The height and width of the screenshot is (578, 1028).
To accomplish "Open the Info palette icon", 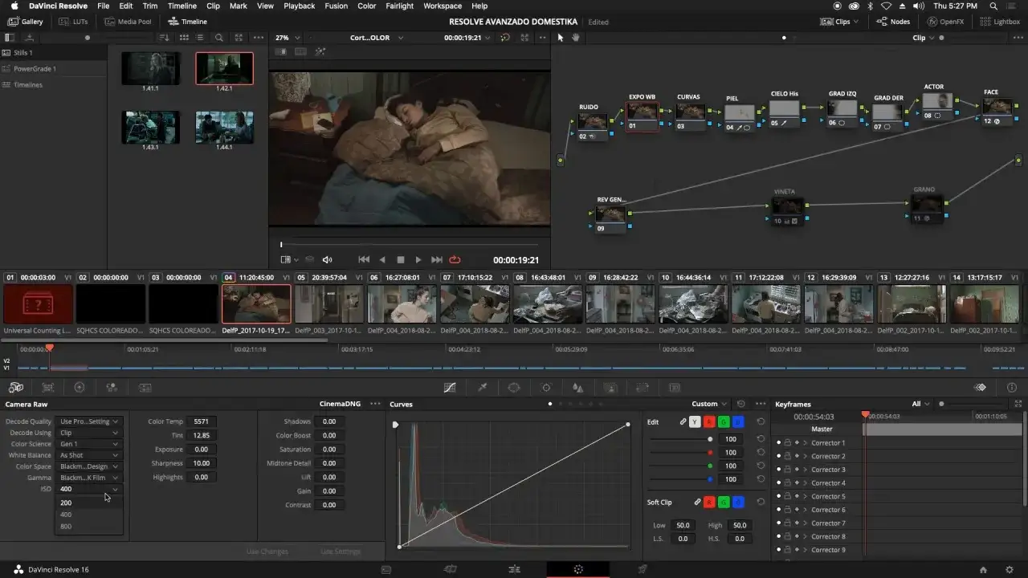I will tap(1012, 387).
